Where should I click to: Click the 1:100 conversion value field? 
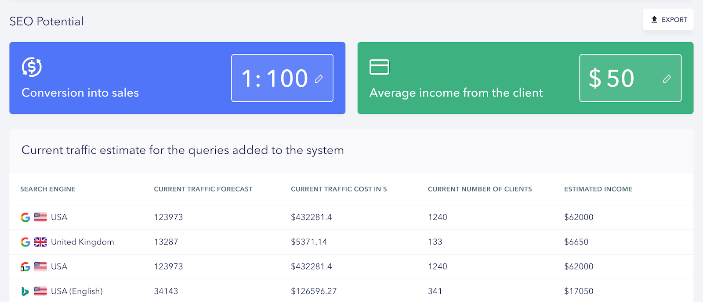coord(275,78)
